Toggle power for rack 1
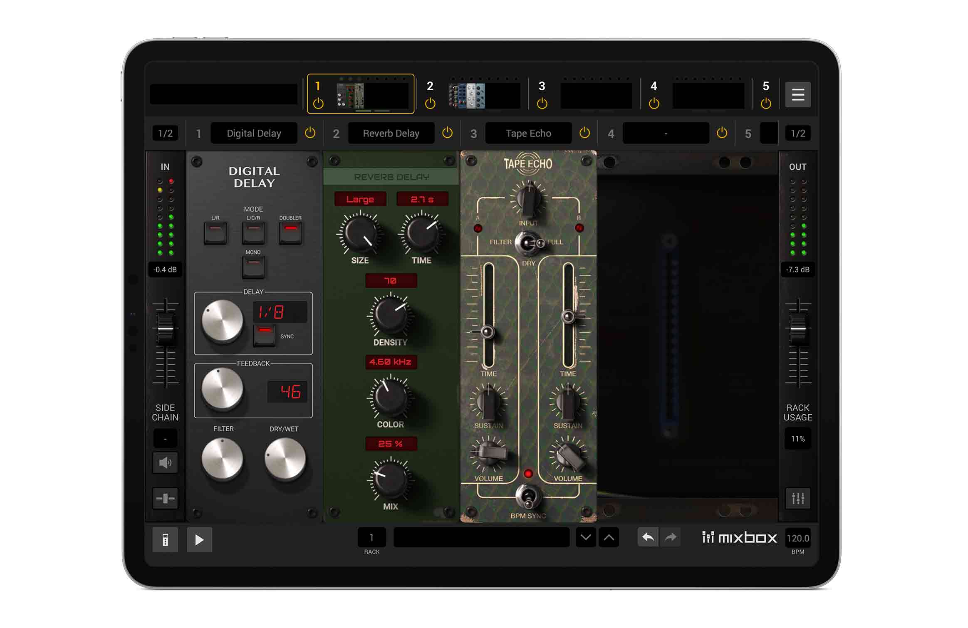 click(318, 103)
